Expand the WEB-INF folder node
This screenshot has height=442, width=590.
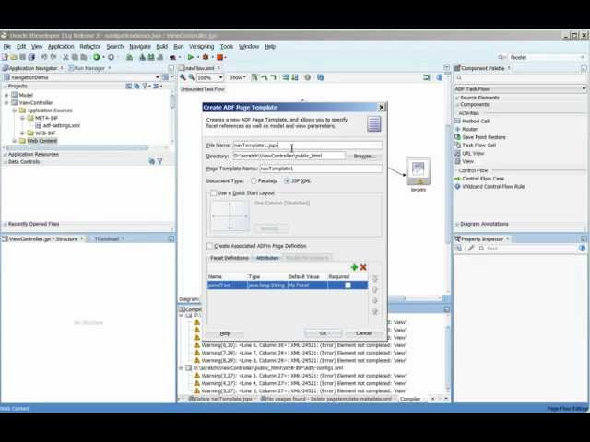22,133
